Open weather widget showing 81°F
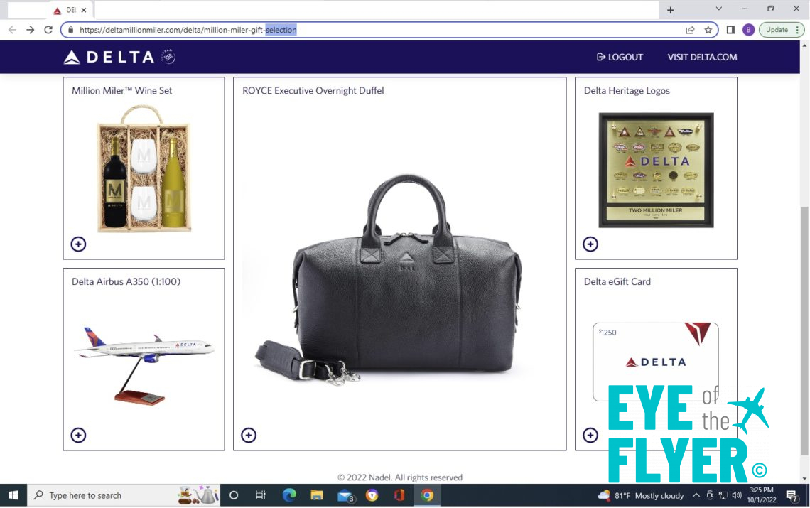Viewport: 810px width, 508px height. tap(641, 496)
